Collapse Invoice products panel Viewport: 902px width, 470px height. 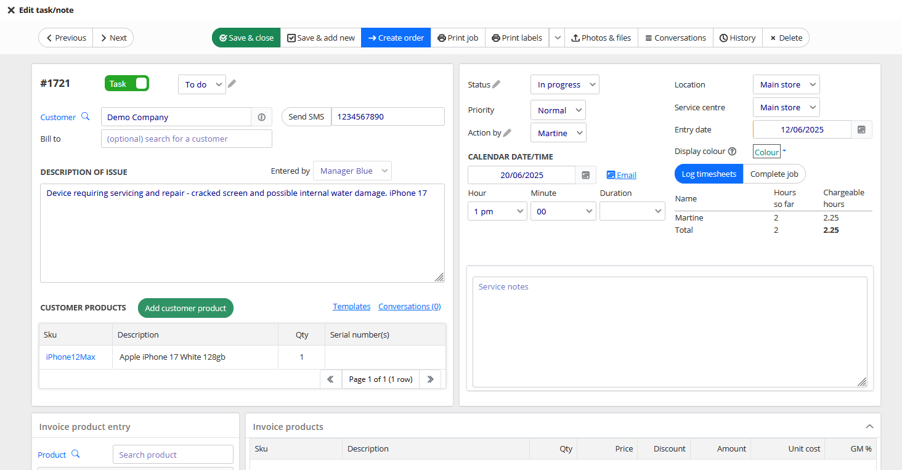[x=869, y=426]
